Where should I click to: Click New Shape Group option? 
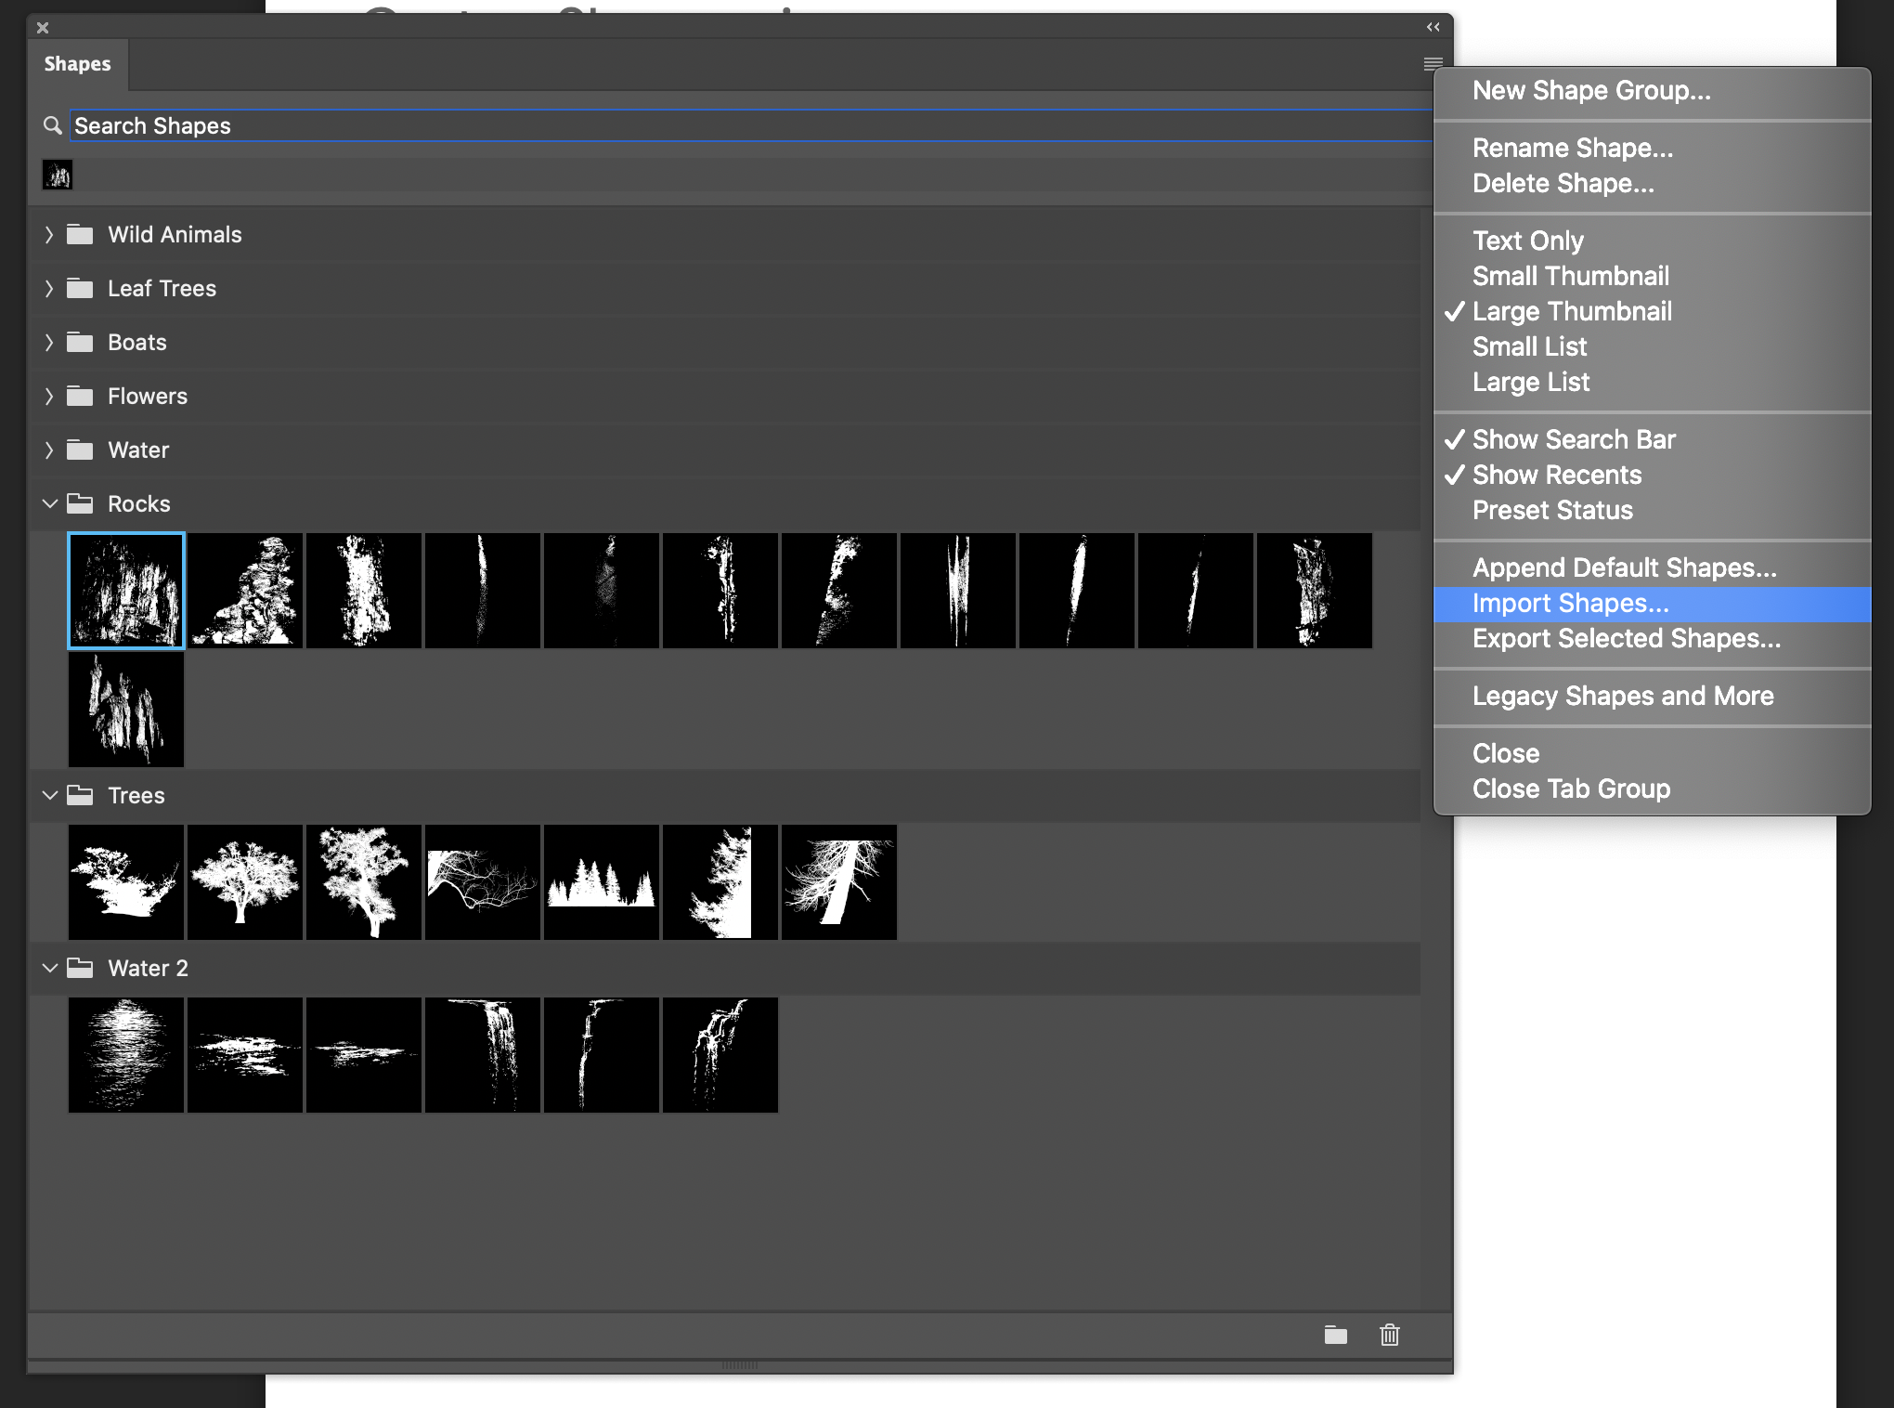tap(1591, 90)
